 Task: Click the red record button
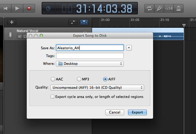coord(29,8)
